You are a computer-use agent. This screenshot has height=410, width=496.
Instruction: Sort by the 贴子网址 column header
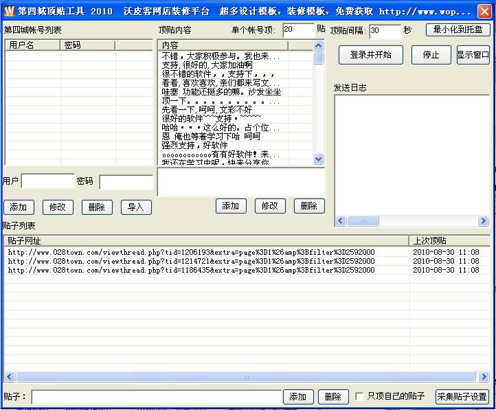(x=206, y=240)
